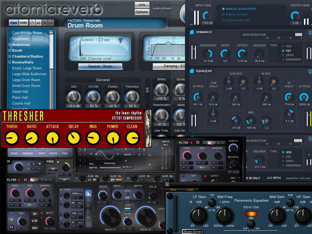Screen dimensions: 312x234
Task: Click the x1 multiplier selector under FREQ
Action: 65,180
